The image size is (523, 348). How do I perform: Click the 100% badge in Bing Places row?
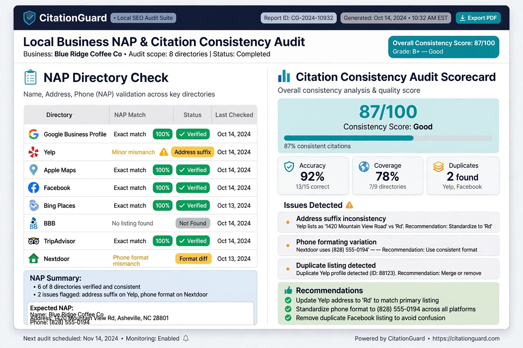(163, 206)
